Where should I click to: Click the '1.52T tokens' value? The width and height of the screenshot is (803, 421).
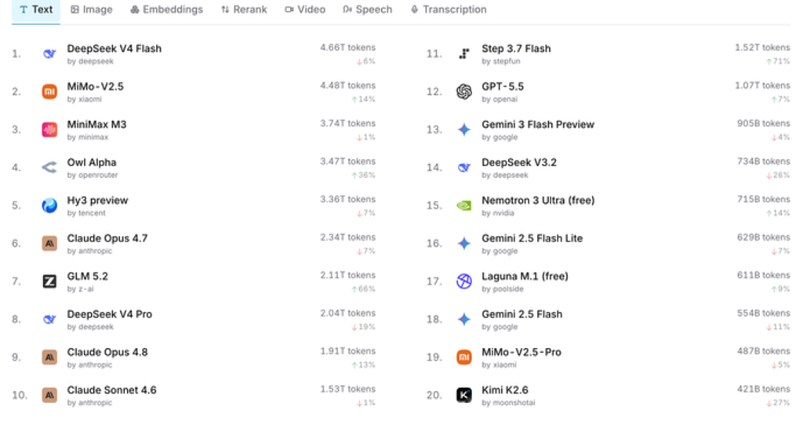pos(762,48)
